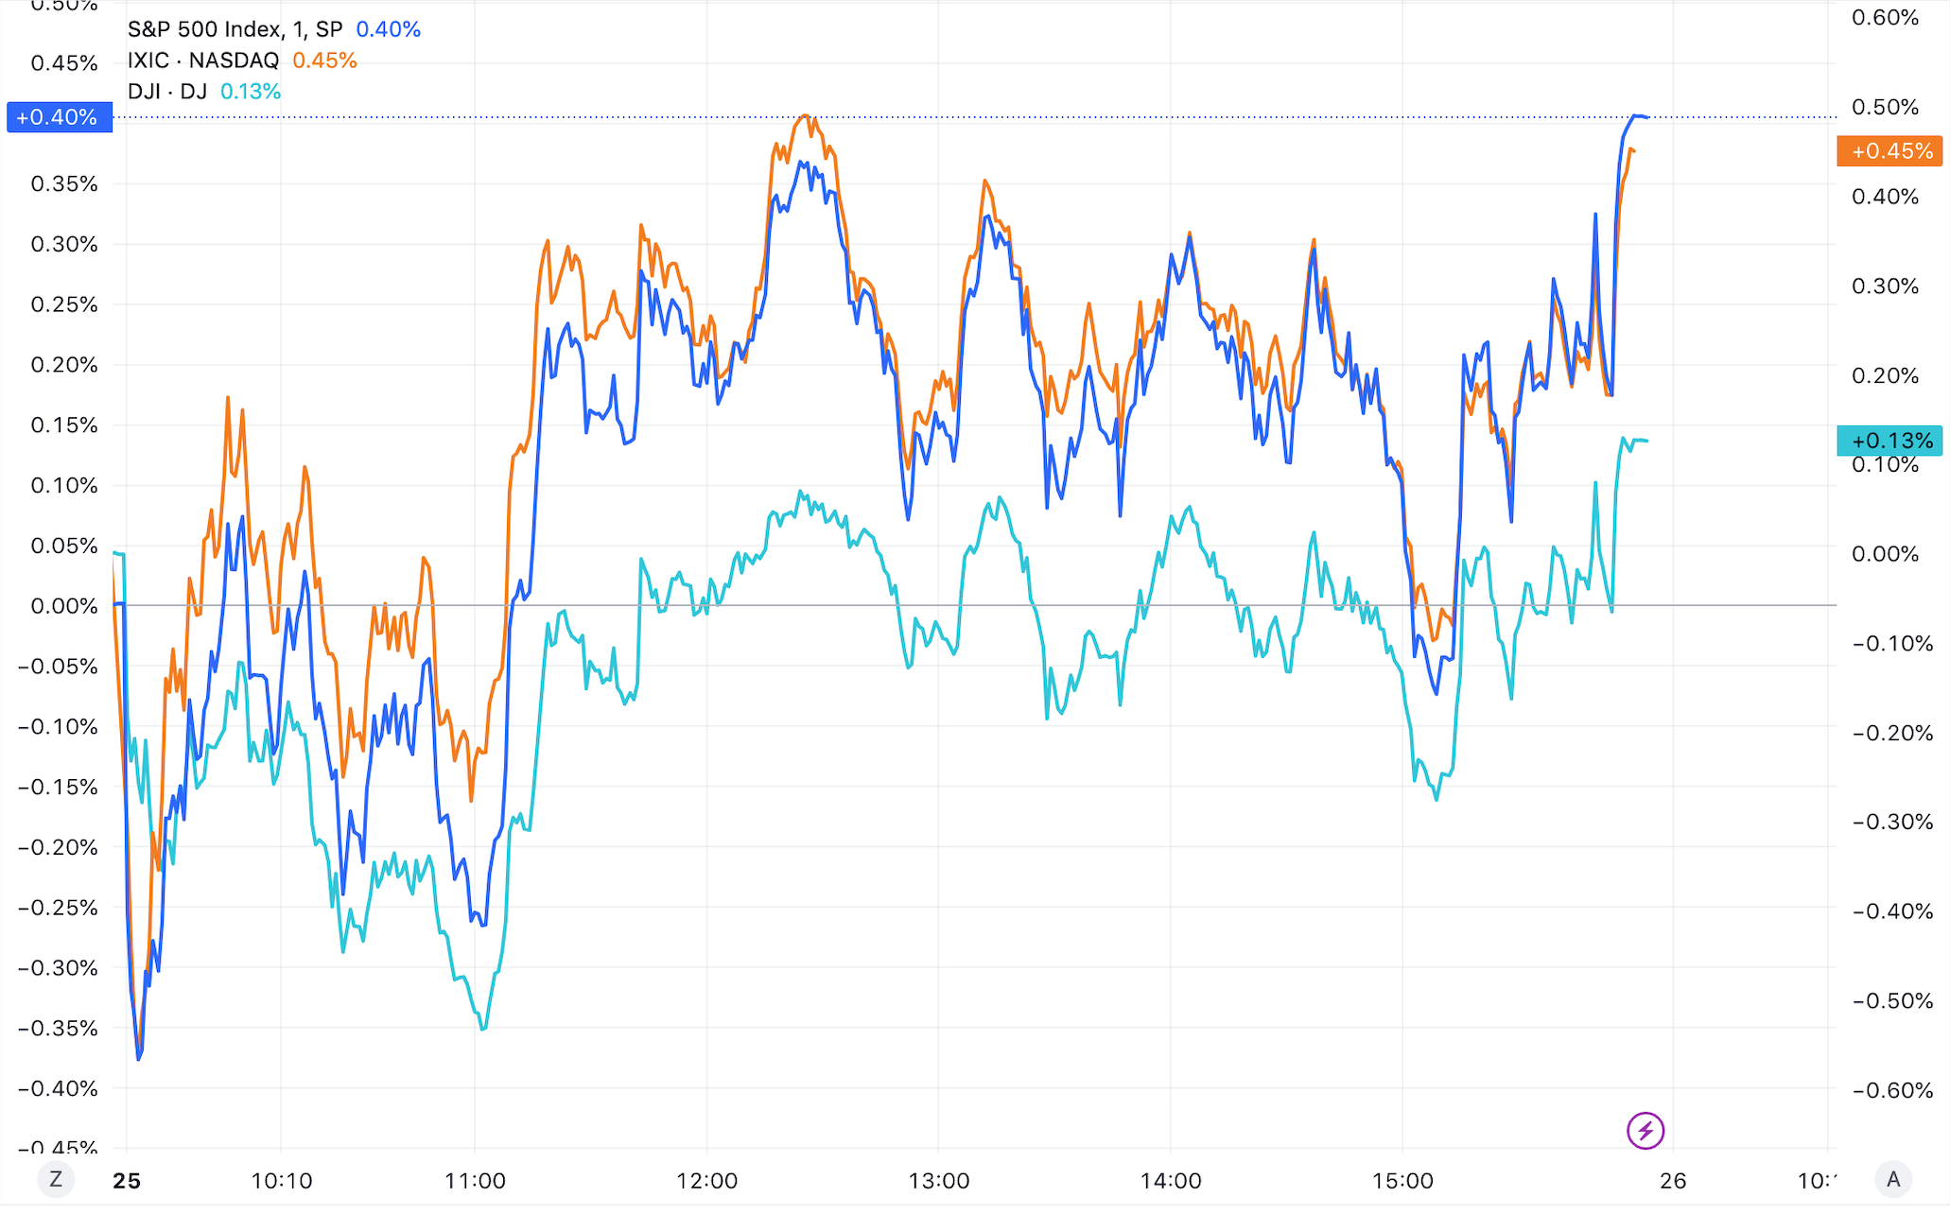
Task: Click the S&P 500 blue 0.40% legend value
Action: tap(388, 29)
